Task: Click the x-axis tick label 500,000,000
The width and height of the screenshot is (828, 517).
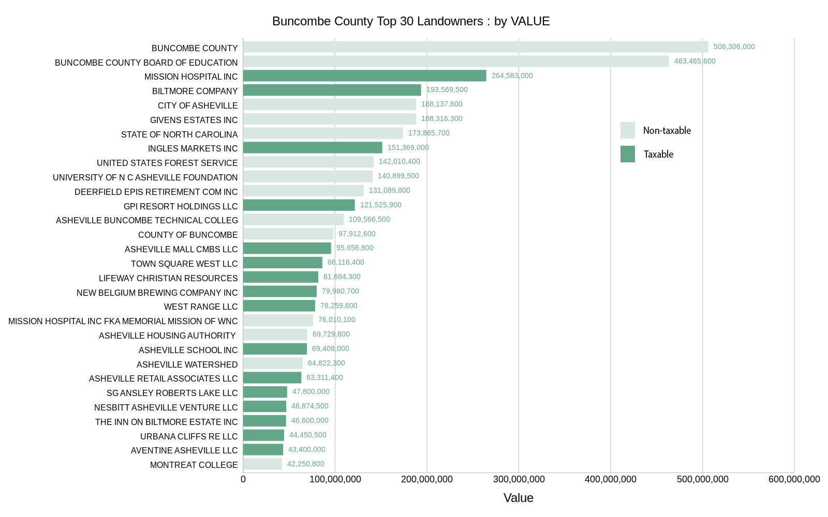Action: [x=702, y=479]
